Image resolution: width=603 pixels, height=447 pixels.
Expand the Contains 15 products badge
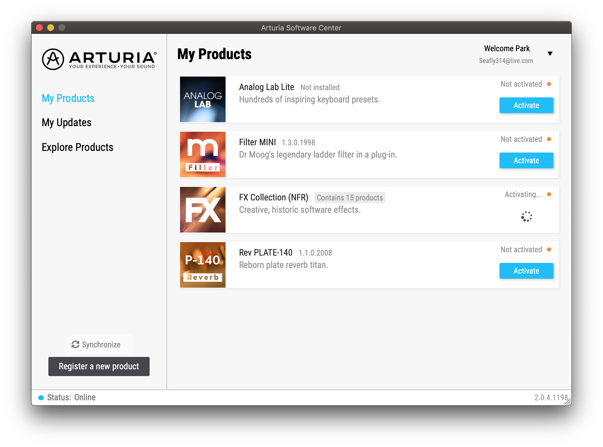[349, 198]
